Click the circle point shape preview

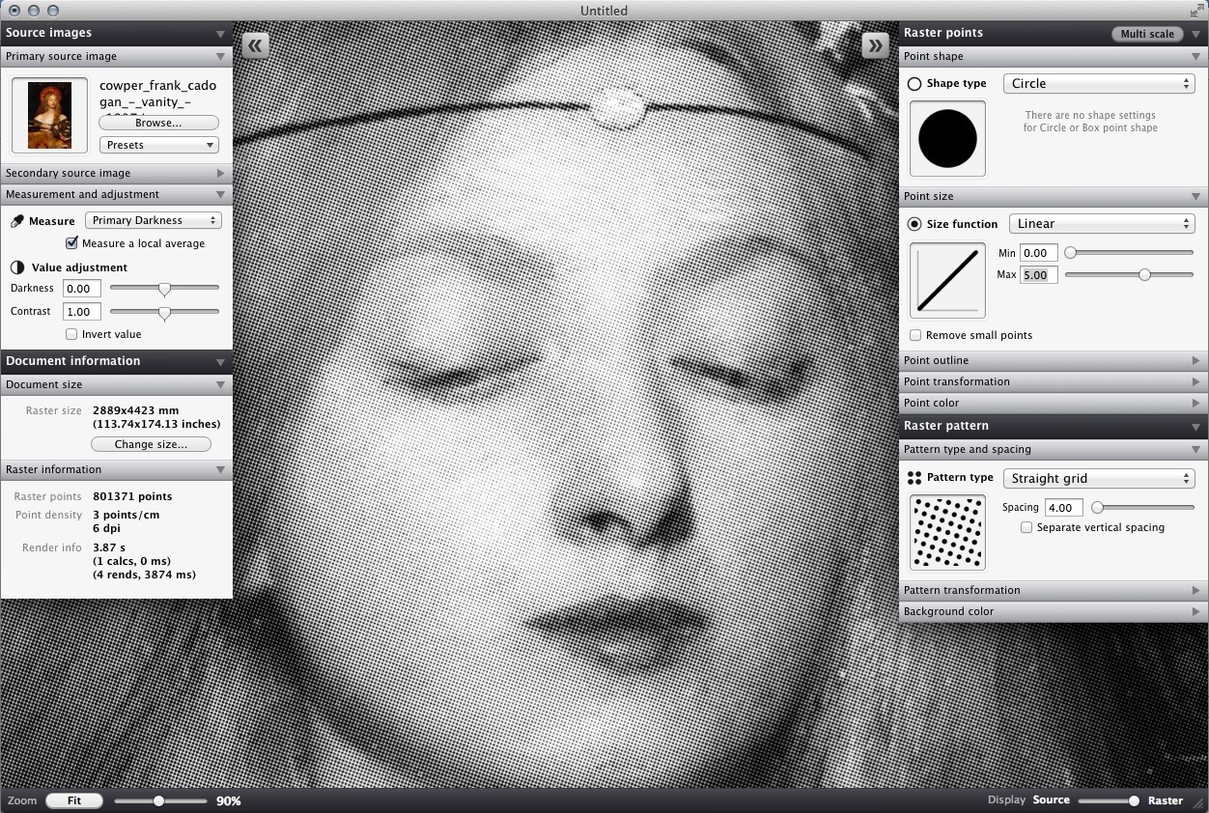tap(947, 138)
